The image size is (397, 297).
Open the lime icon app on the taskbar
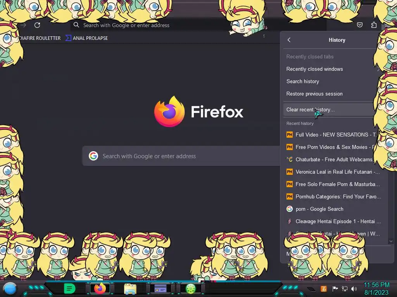coord(191,288)
